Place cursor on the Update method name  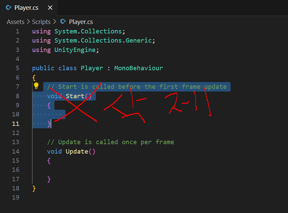click(x=77, y=152)
